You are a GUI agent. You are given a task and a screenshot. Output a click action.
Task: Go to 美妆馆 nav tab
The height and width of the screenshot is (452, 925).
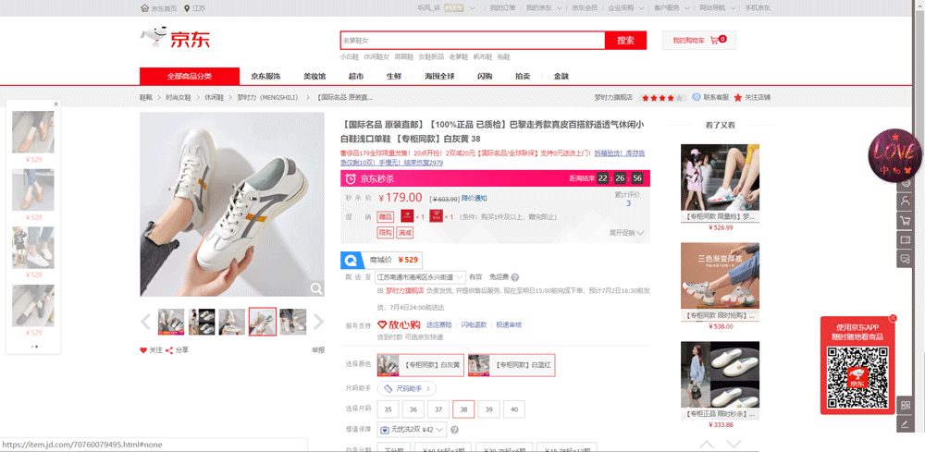314,77
